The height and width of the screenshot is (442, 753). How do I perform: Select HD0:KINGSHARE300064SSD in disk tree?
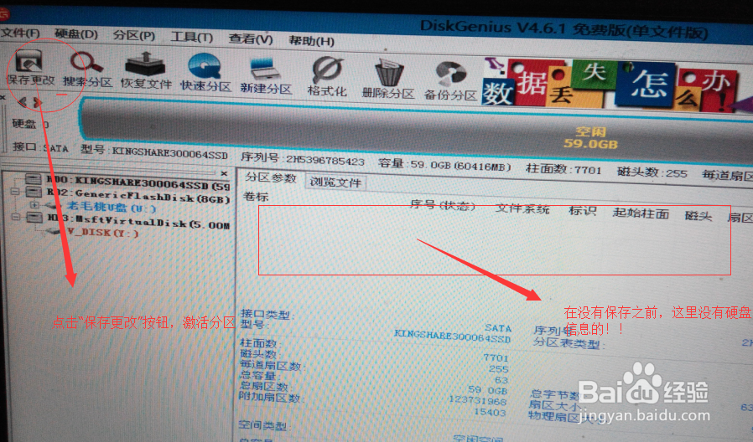coord(138,182)
